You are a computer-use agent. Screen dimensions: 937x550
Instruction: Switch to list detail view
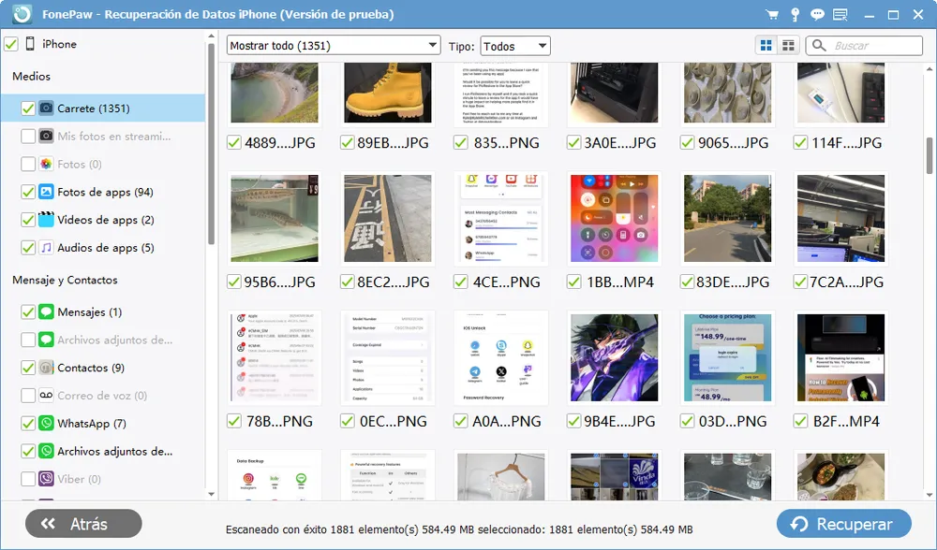(x=789, y=46)
